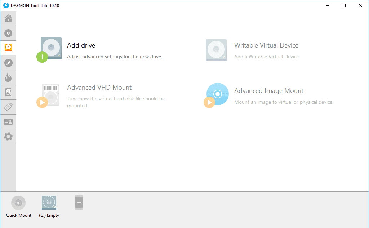Click the Add drive icon with green plus
Image resolution: width=369 pixels, height=228 pixels.
click(x=49, y=50)
